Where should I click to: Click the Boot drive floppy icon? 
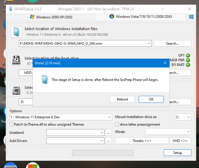(x=16, y=60)
